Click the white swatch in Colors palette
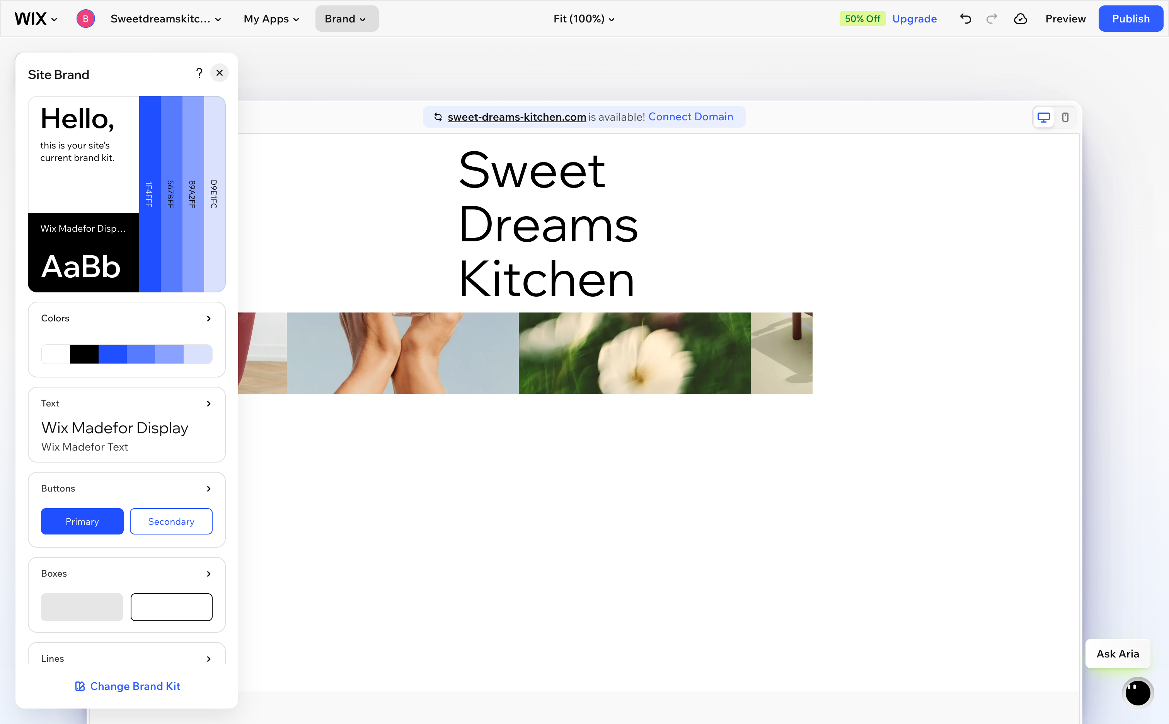Viewport: 1169px width, 724px height. 56,354
